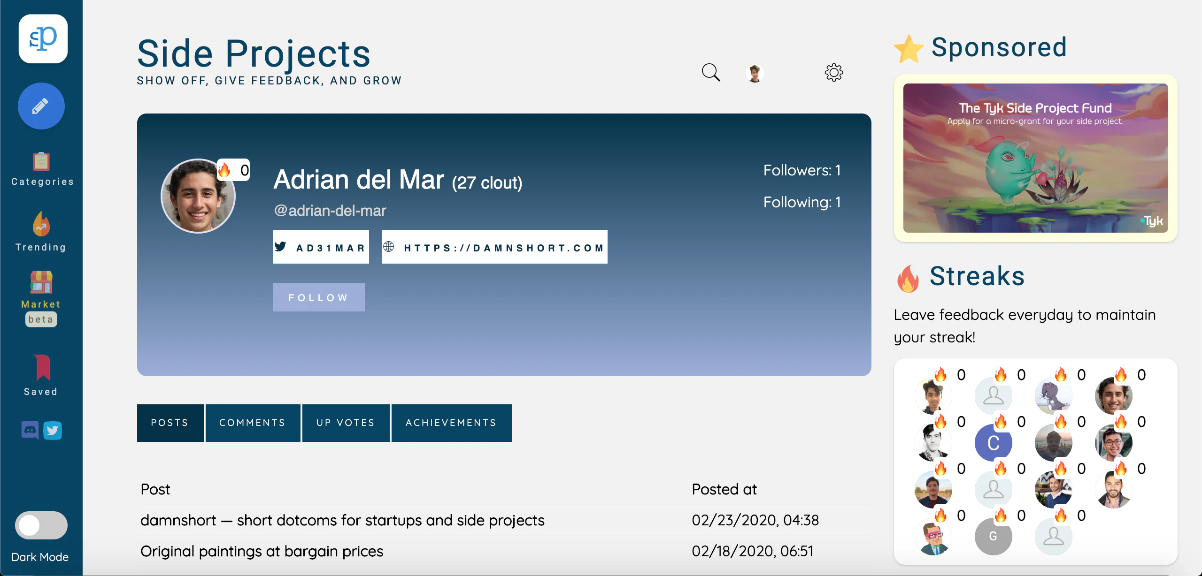Open the Market beta shop icon
Image resolution: width=1202 pixels, height=576 pixels.
point(41,282)
